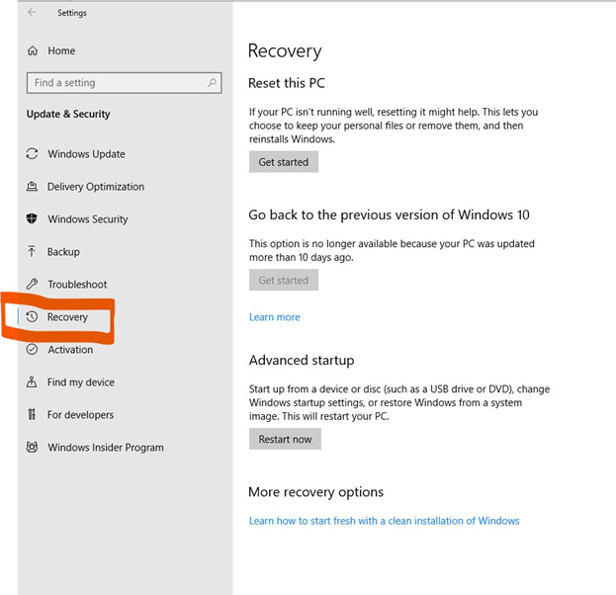Viewport: 616px width, 595px height.
Task: Click the Backup upward arrow icon
Action: [32, 251]
